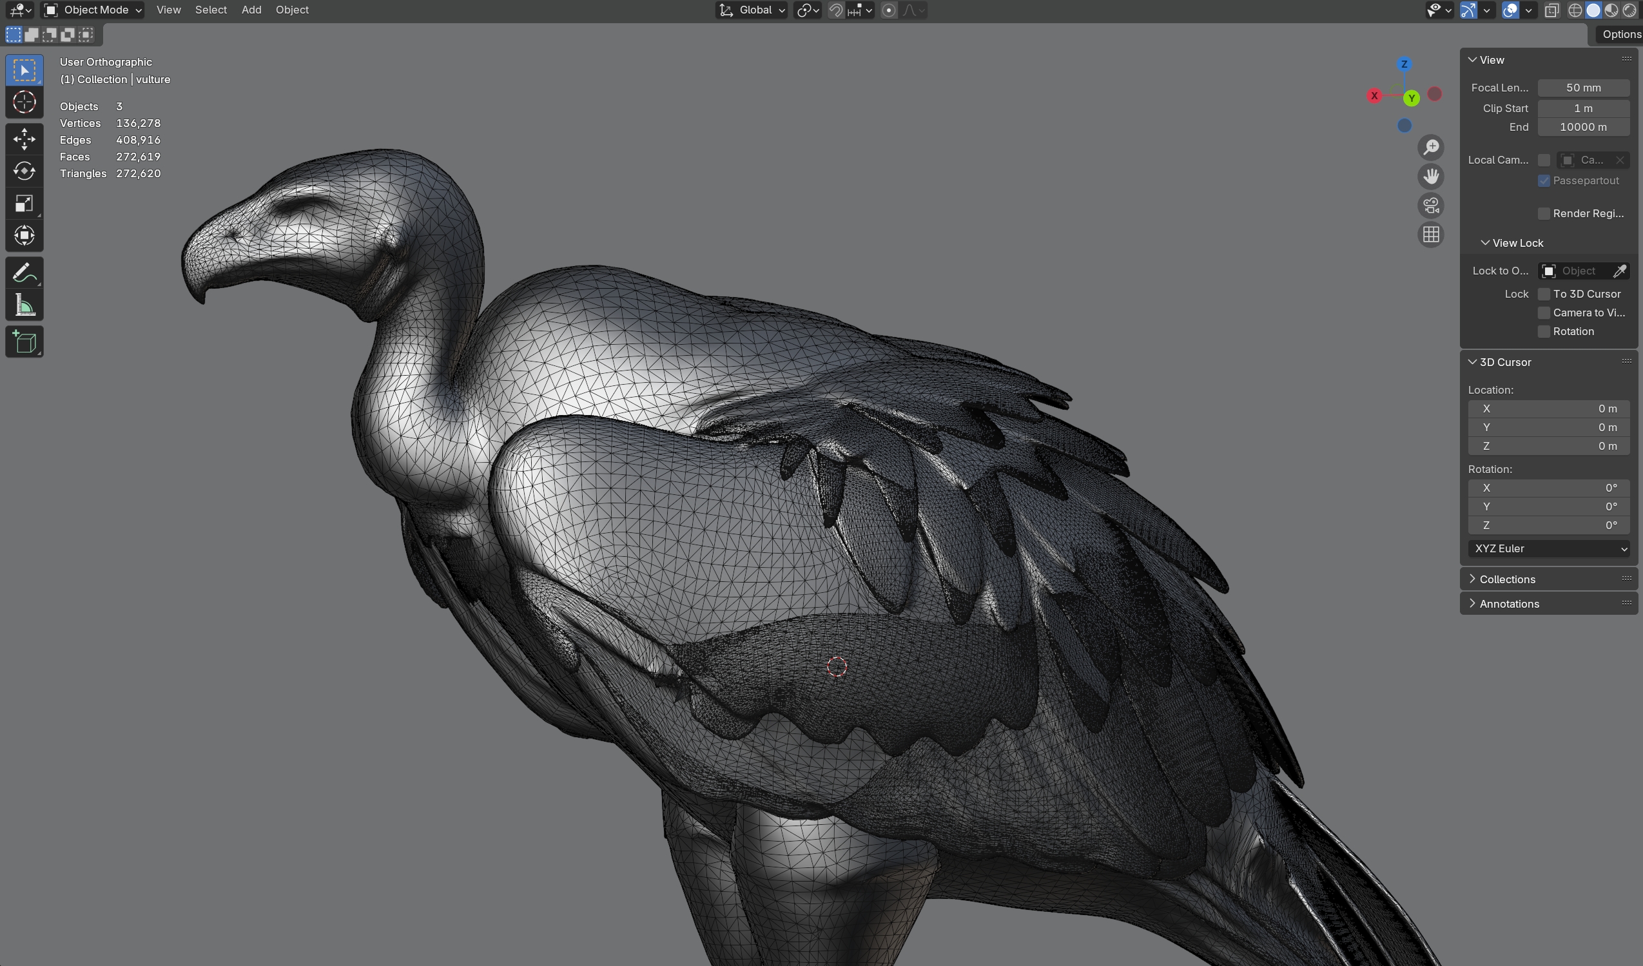
Task: Select the Cursor tool in toolbar
Action: tap(24, 102)
